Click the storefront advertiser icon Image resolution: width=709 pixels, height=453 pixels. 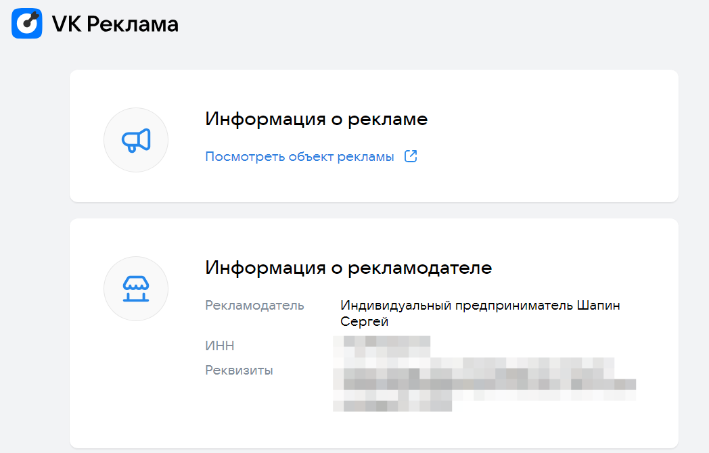(x=135, y=289)
